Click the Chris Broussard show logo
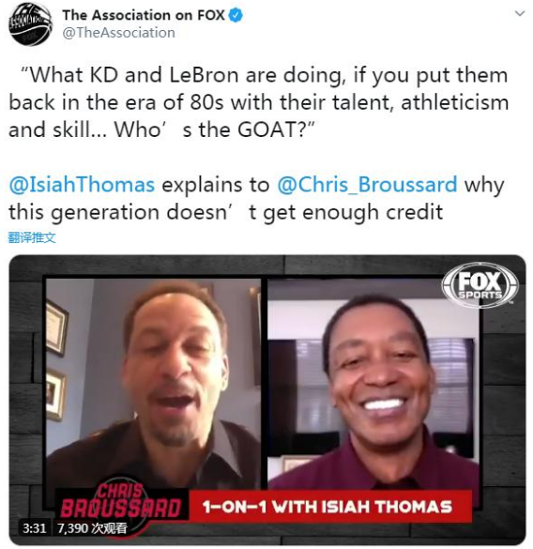This screenshot has width=533, height=549. [x=121, y=501]
